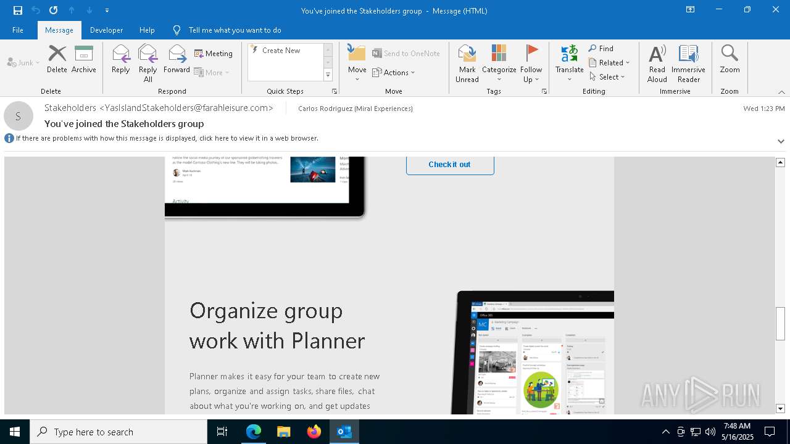This screenshot has height=444, width=790.
Task: Open the volume control in tray
Action: pyautogui.click(x=710, y=432)
